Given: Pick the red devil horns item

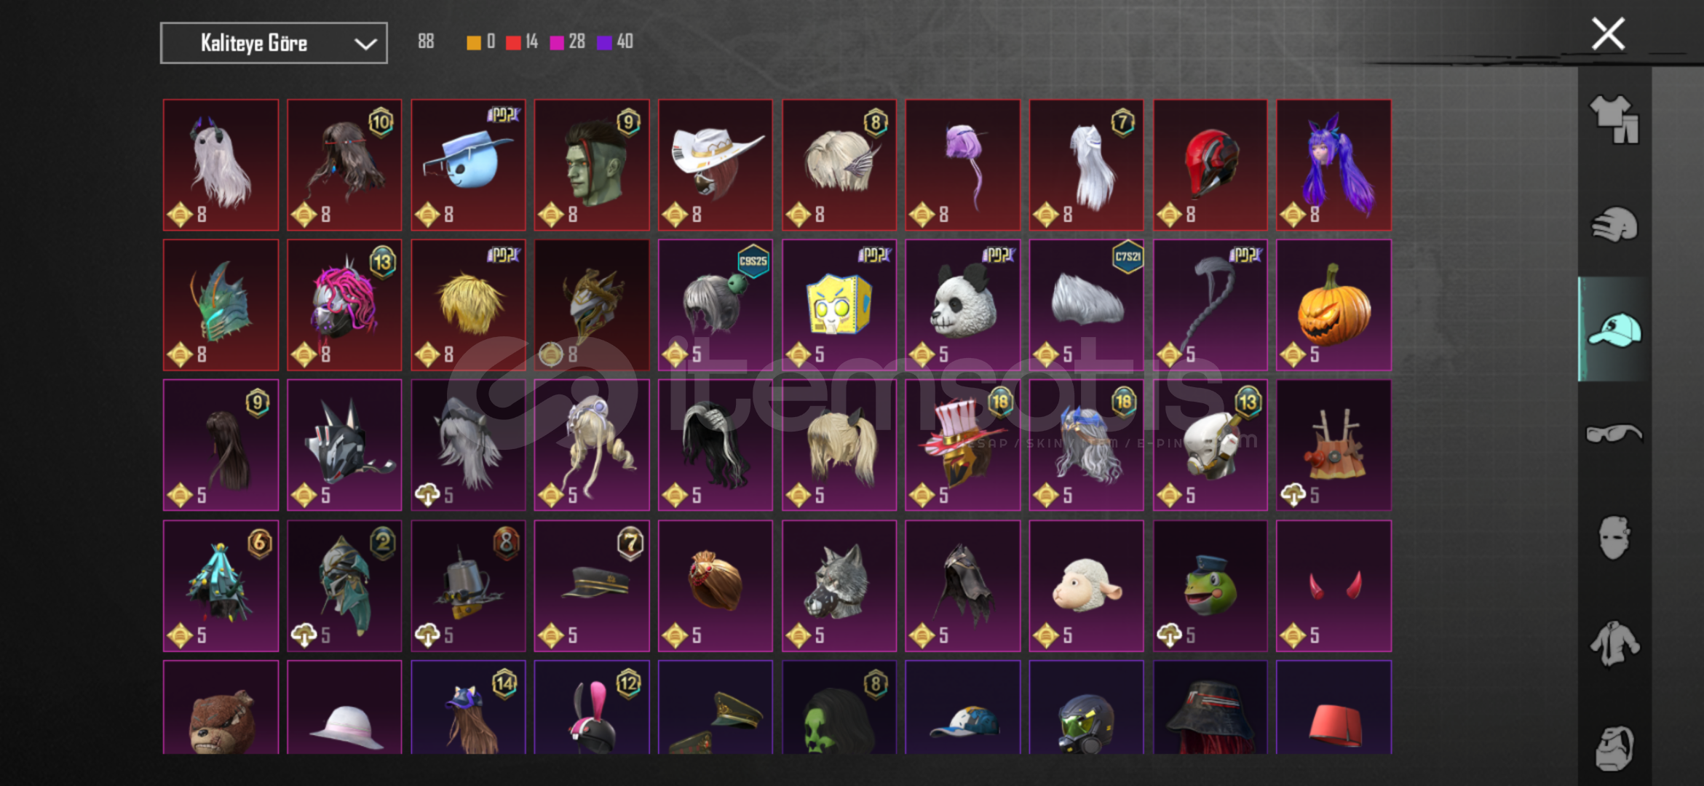Looking at the screenshot, I should [x=1334, y=586].
